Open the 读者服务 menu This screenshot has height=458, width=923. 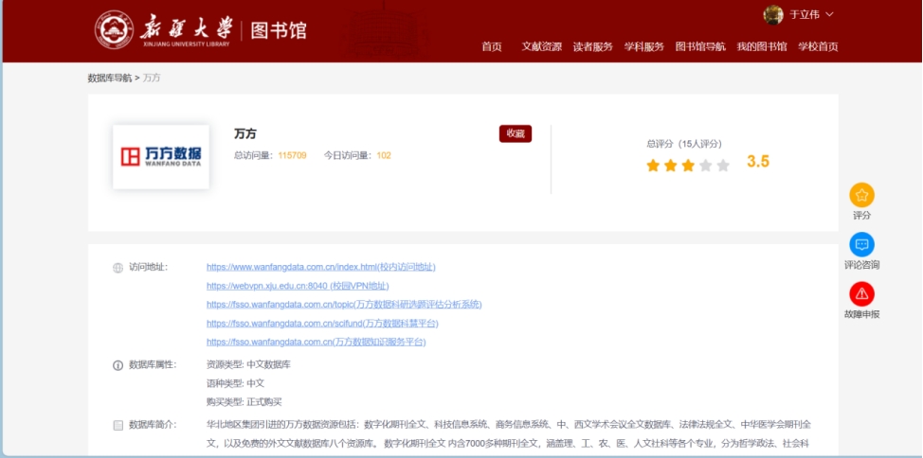point(593,47)
